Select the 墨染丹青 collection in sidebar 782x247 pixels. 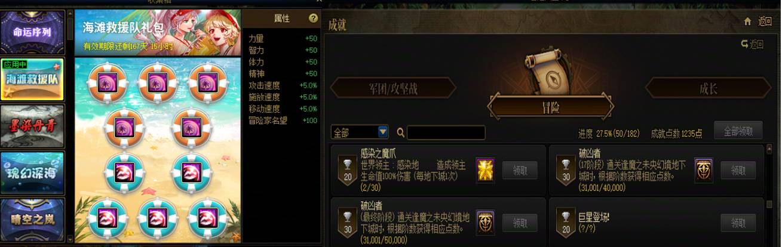tap(32, 126)
